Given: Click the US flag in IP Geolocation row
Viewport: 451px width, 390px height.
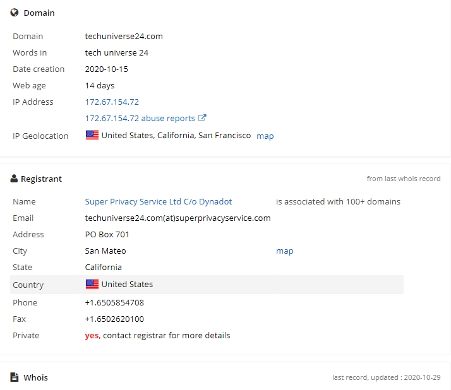Looking at the screenshot, I should [92, 135].
